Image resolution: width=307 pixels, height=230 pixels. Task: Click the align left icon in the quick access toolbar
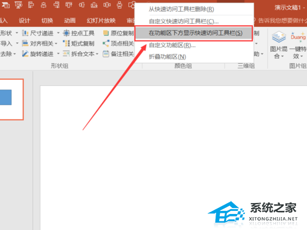pos(31,4)
